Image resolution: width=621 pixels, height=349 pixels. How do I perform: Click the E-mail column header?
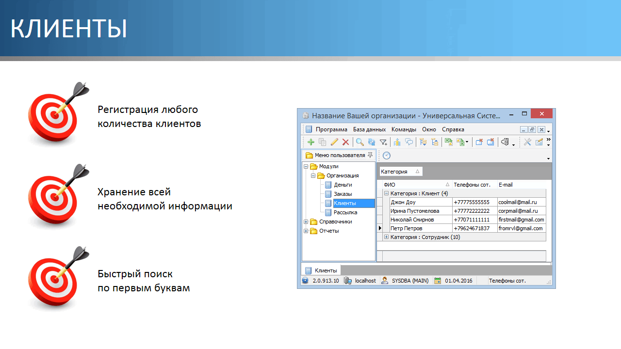click(522, 185)
